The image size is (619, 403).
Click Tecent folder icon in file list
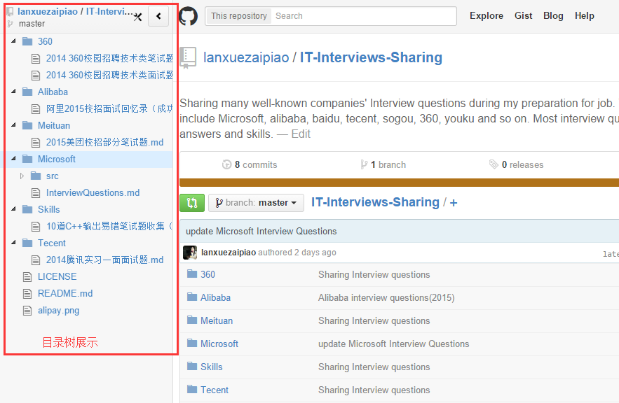pos(192,389)
